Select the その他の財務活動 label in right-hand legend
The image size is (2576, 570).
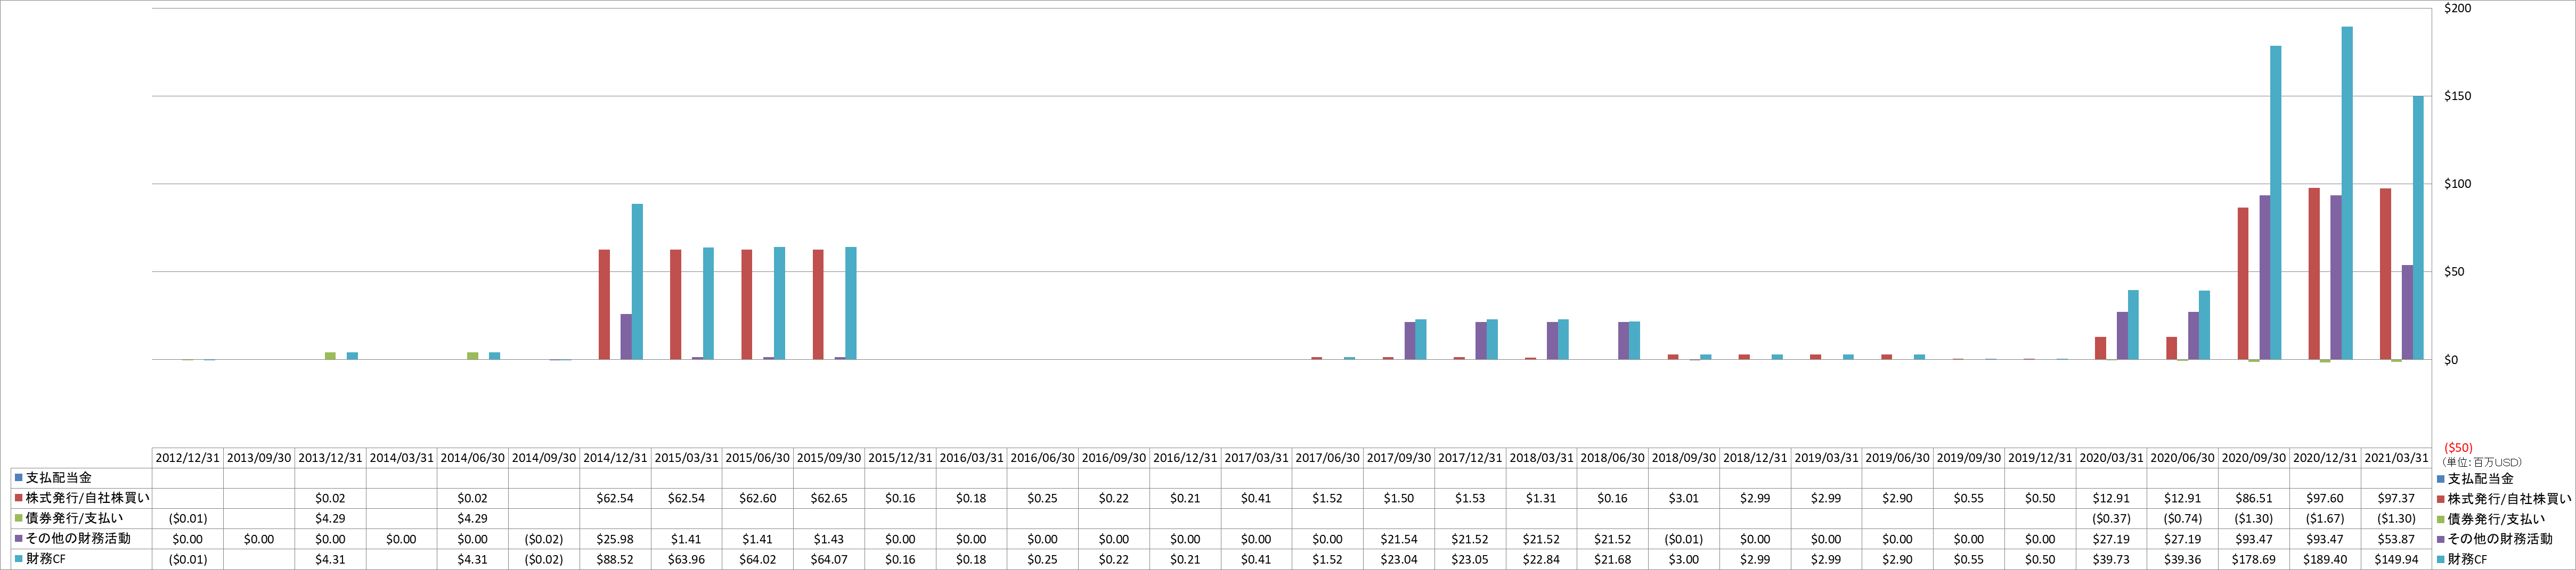click(x=2499, y=539)
